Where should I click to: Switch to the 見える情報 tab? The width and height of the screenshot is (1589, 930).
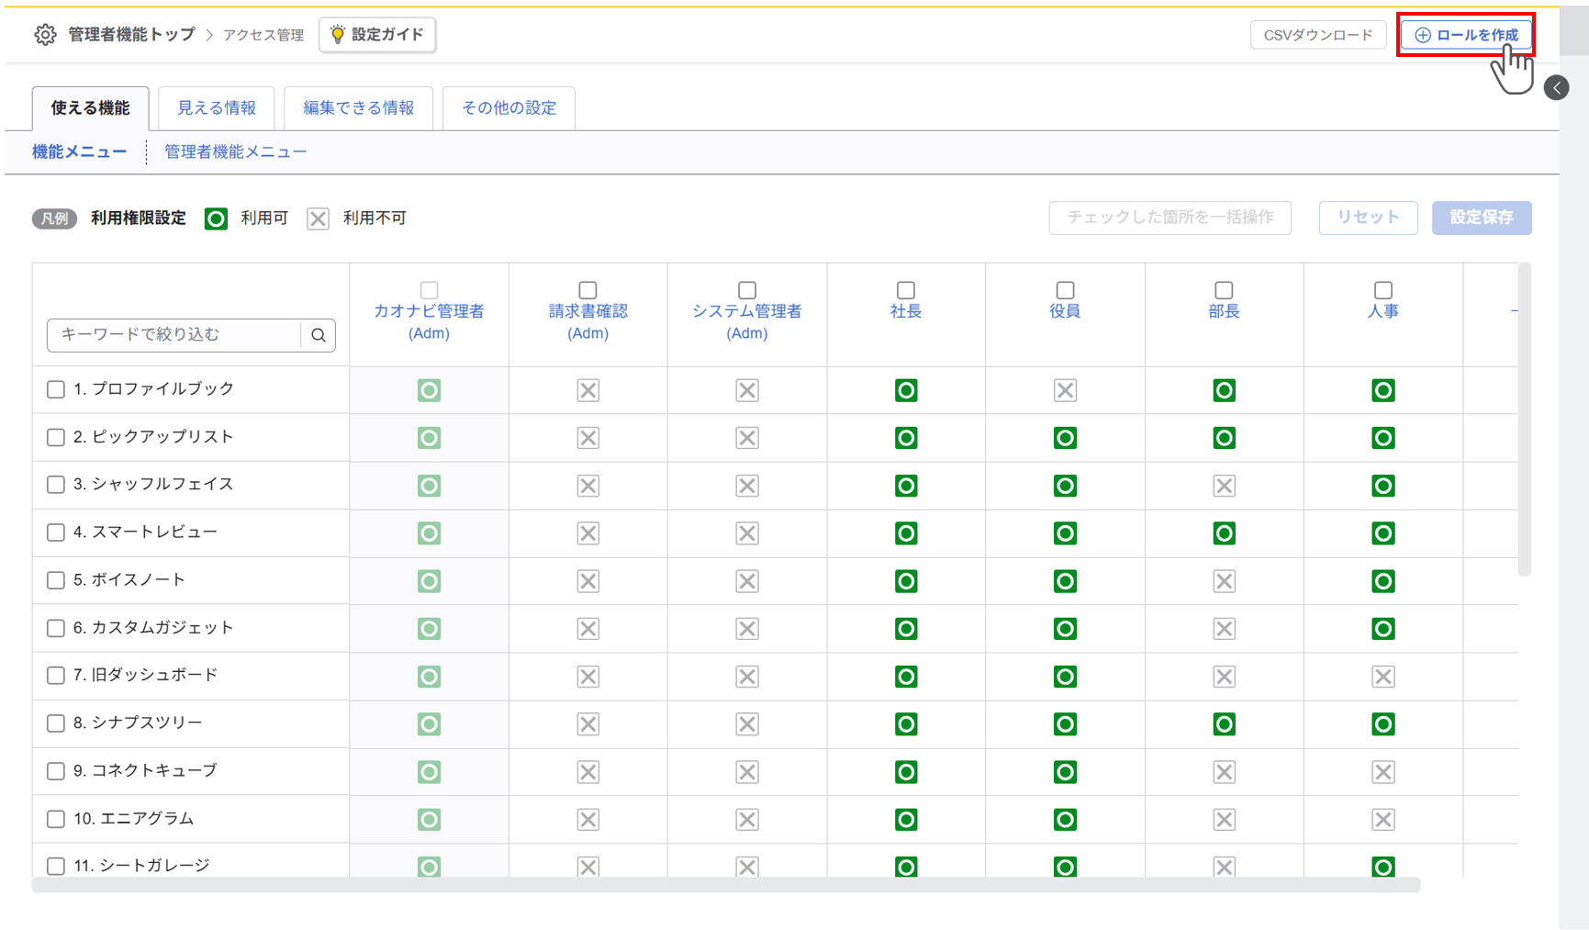[217, 108]
